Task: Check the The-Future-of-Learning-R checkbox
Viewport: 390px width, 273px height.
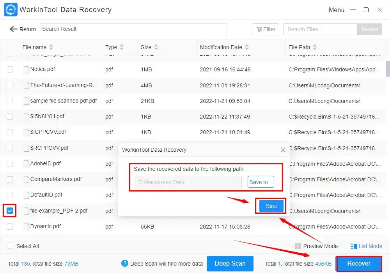Action: pyautogui.click(x=10, y=85)
